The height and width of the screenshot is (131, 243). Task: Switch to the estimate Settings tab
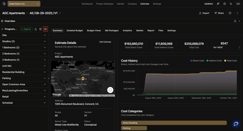click(x=172, y=30)
